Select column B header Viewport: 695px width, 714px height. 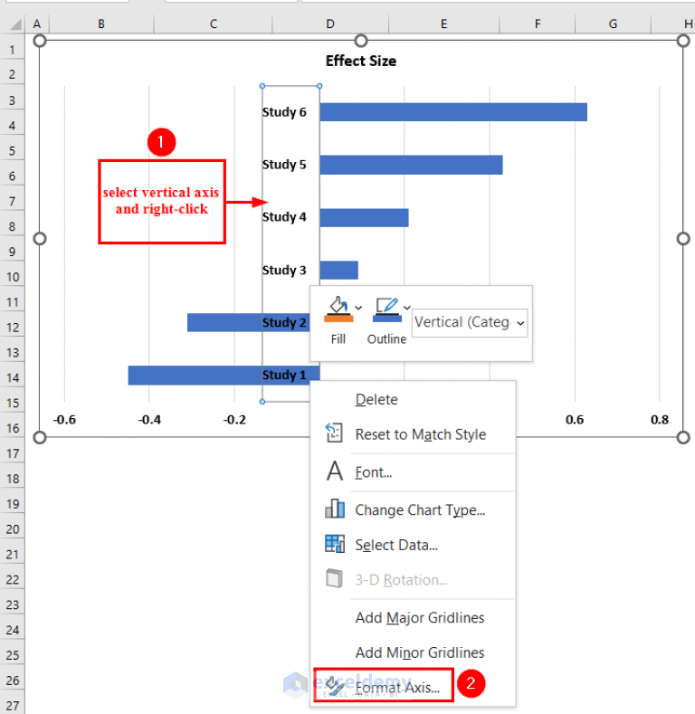(101, 24)
